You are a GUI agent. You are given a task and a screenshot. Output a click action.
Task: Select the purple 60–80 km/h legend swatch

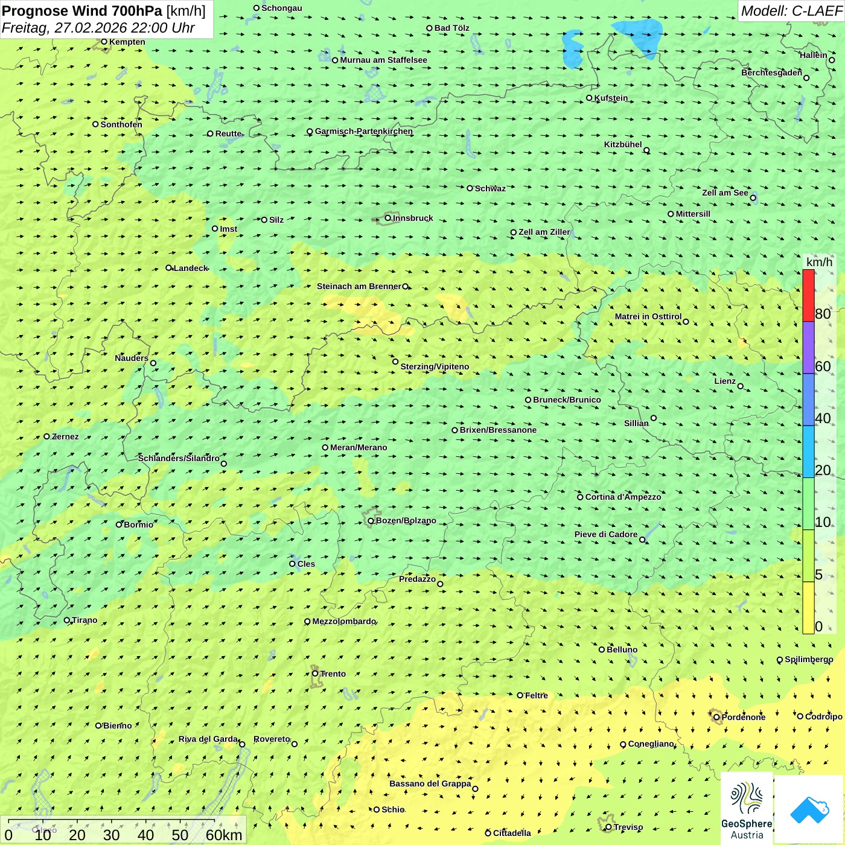808,348
